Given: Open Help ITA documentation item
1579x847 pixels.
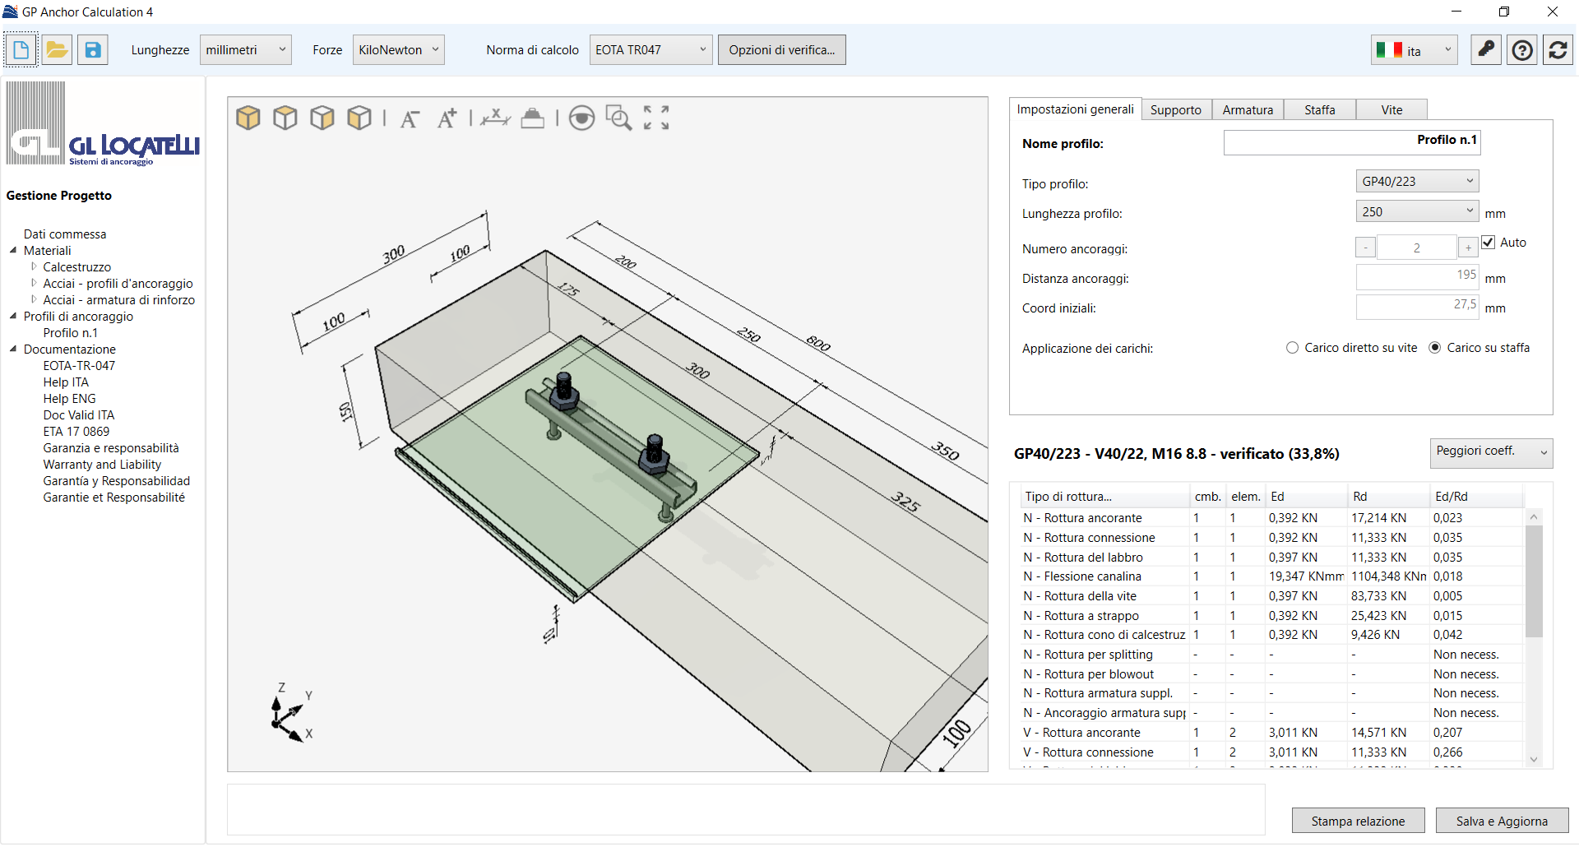Looking at the screenshot, I should point(66,382).
